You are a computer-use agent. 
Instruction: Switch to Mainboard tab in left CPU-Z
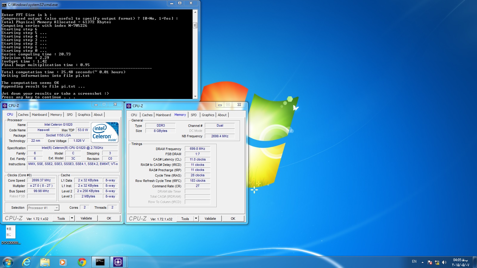point(39,115)
